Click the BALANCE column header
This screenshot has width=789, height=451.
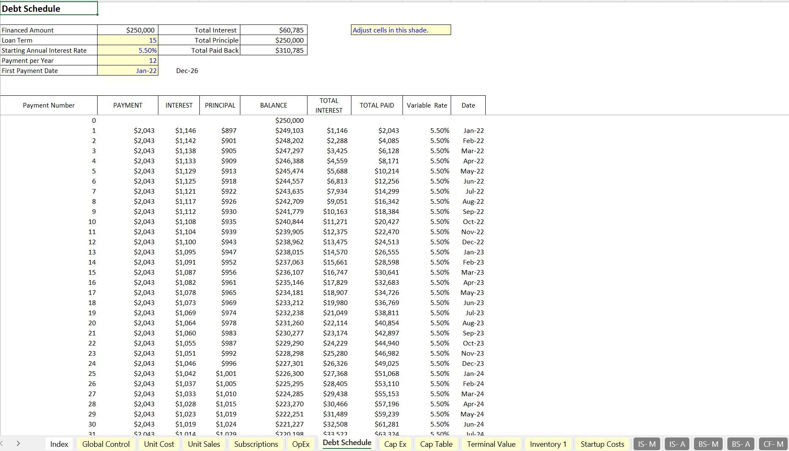[274, 105]
